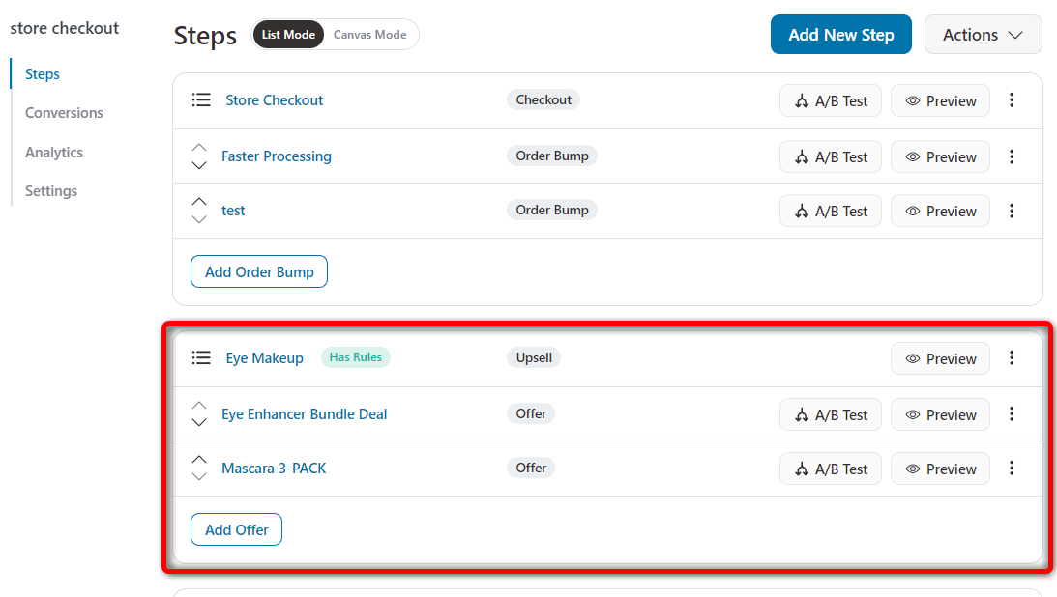Switch to Canvas Mode
This screenshot has height=597, width=1057.
coord(370,35)
